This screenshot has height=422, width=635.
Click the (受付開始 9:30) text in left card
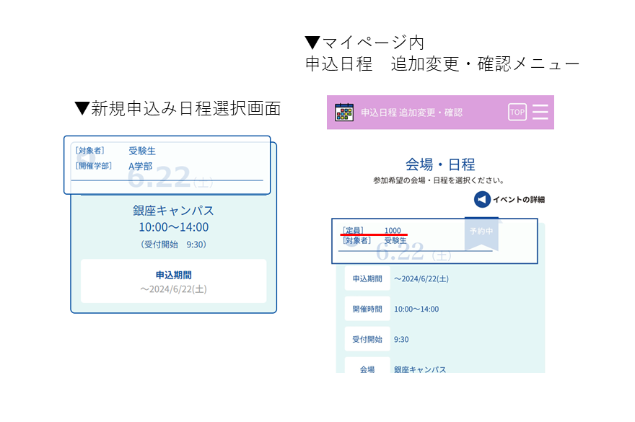point(173,245)
